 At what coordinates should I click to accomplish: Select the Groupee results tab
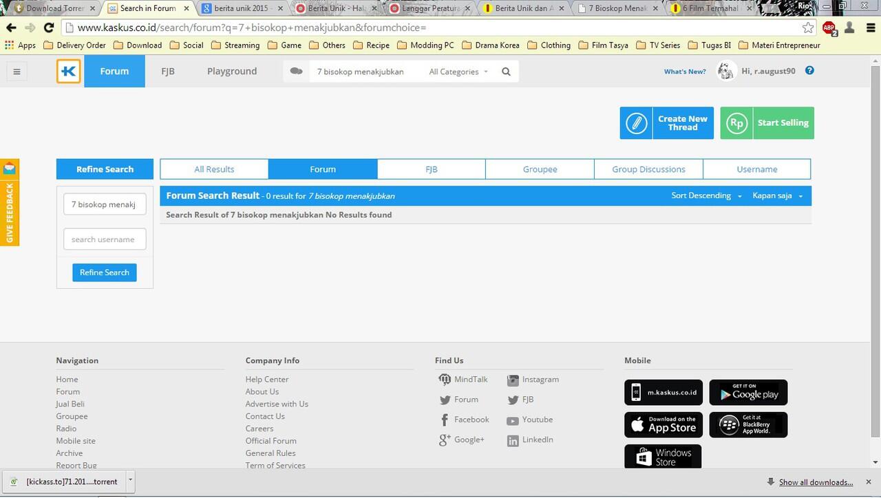point(540,169)
